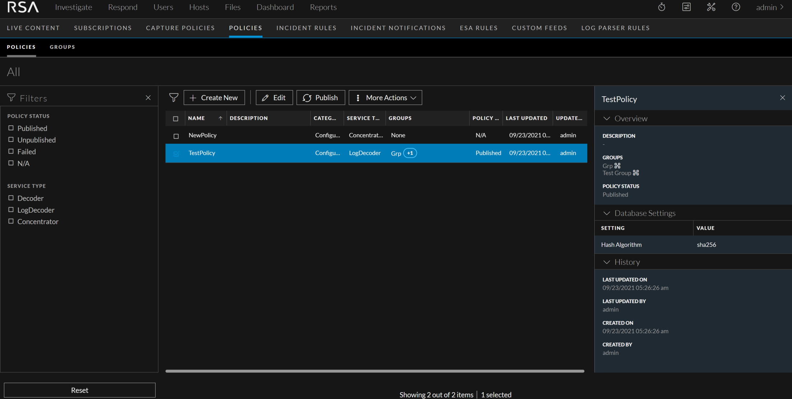The width and height of the screenshot is (792, 399).
Task: Open the settings sliders icon in header
Action: [686, 7]
